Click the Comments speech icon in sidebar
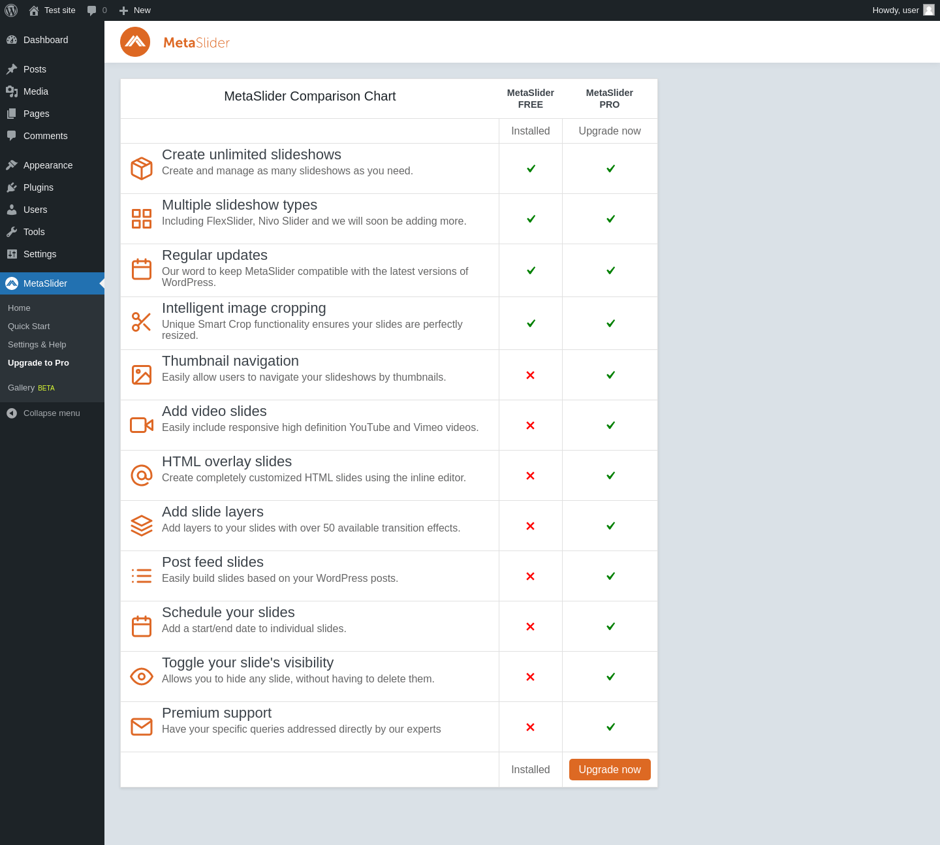940x845 pixels. 12,136
